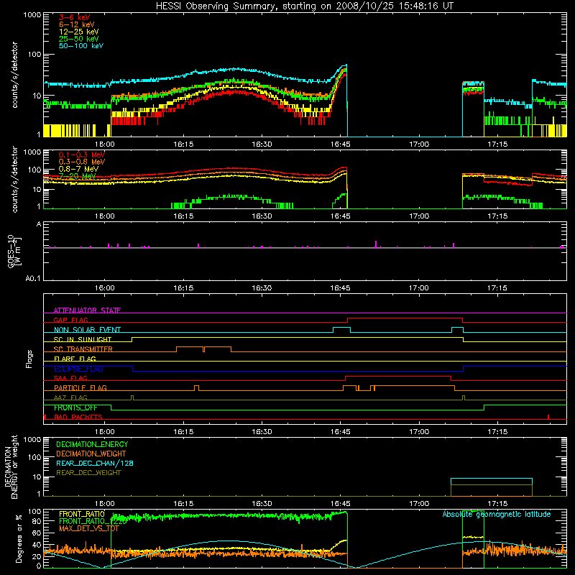Screen dimensions: 575x575
Task: Click the yellow FRONT_RATIO legend label
Action: click(x=82, y=515)
